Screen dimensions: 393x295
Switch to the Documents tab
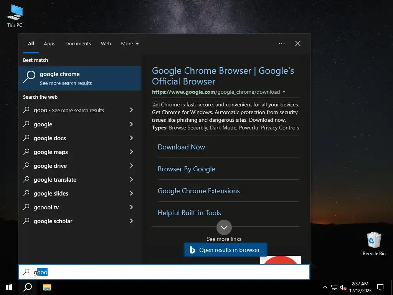(78, 44)
